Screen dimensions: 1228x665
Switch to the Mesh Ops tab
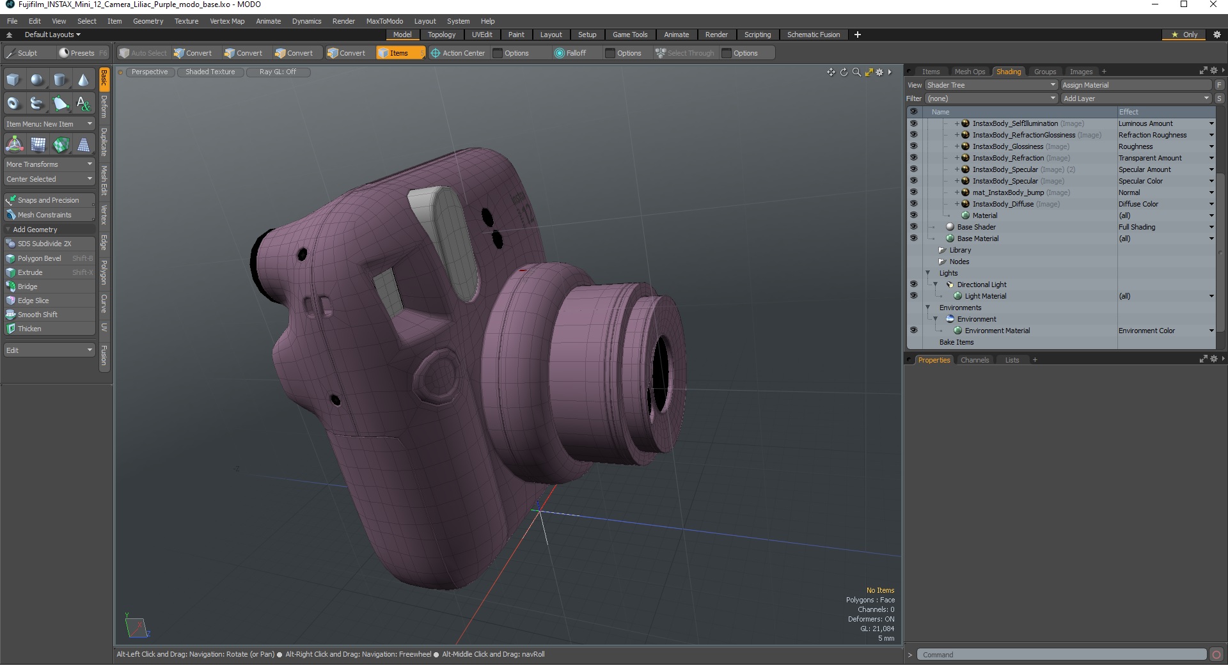[x=970, y=72]
